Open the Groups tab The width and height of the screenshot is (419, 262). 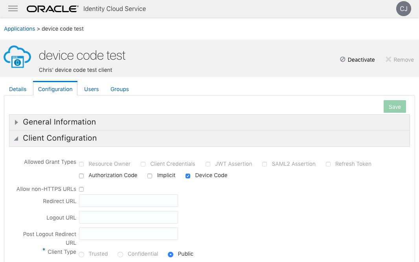[x=119, y=89]
